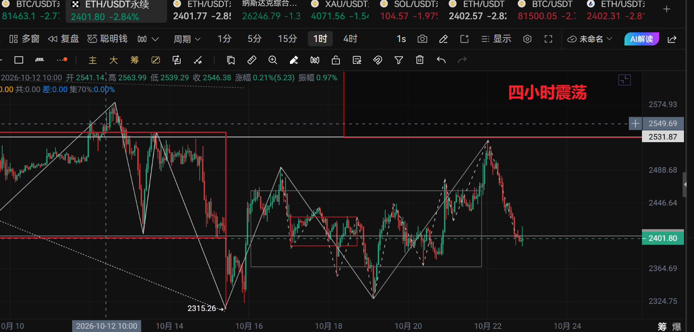
Task: Click the dotted line with red dot tool
Action: [x=62, y=60]
